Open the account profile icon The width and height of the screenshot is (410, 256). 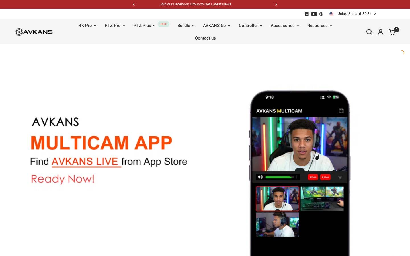pos(380,32)
